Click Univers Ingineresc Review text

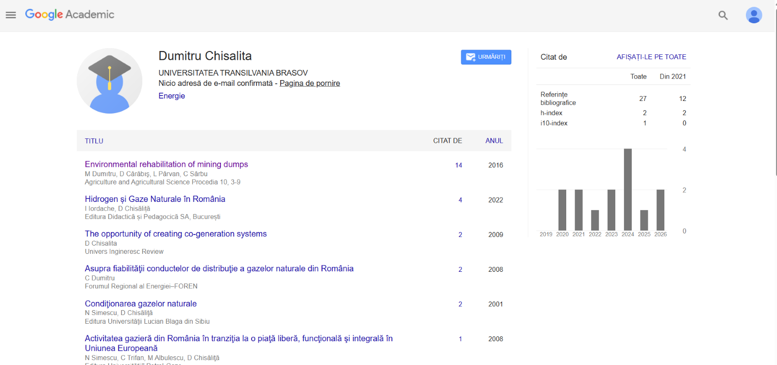pos(124,251)
